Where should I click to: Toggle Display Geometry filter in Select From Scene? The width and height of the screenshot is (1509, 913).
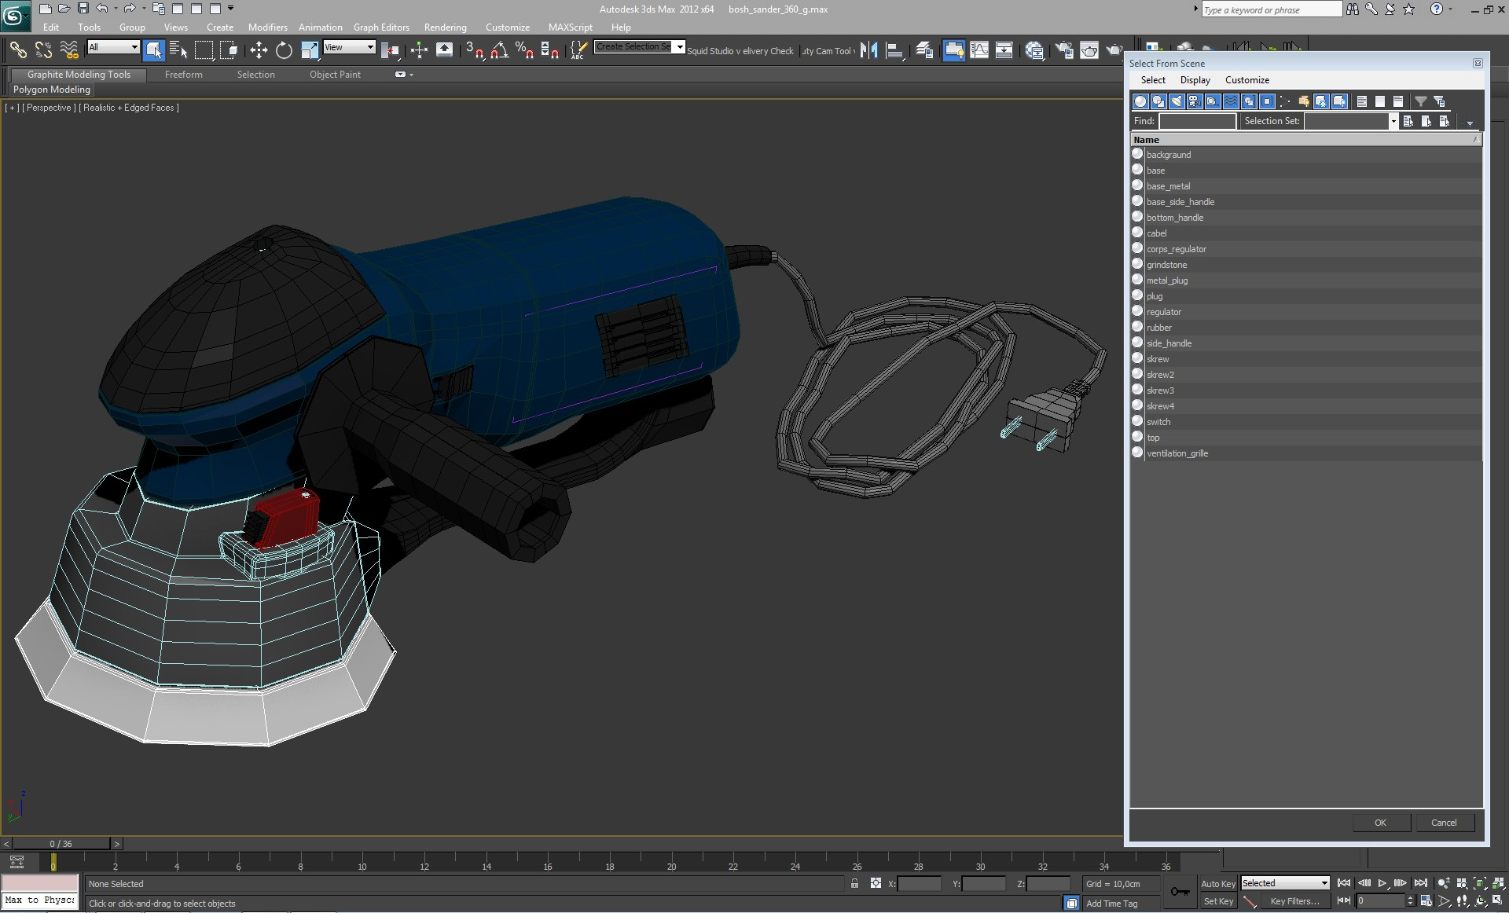point(1140,101)
